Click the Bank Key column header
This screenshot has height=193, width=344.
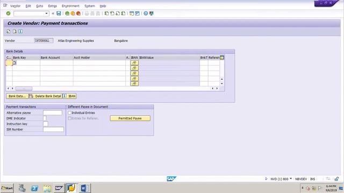pyautogui.click(x=26, y=57)
